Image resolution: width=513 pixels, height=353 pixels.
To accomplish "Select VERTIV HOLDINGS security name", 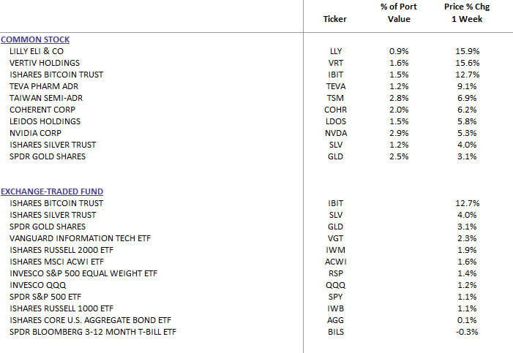I will (x=45, y=63).
